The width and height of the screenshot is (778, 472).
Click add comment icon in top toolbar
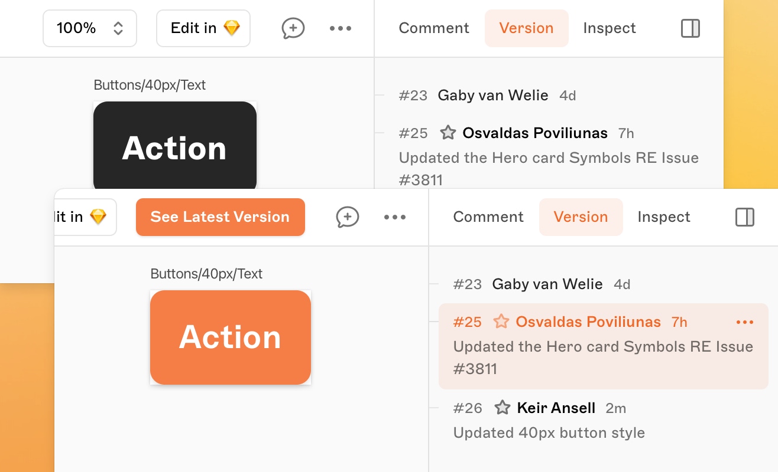pos(293,28)
